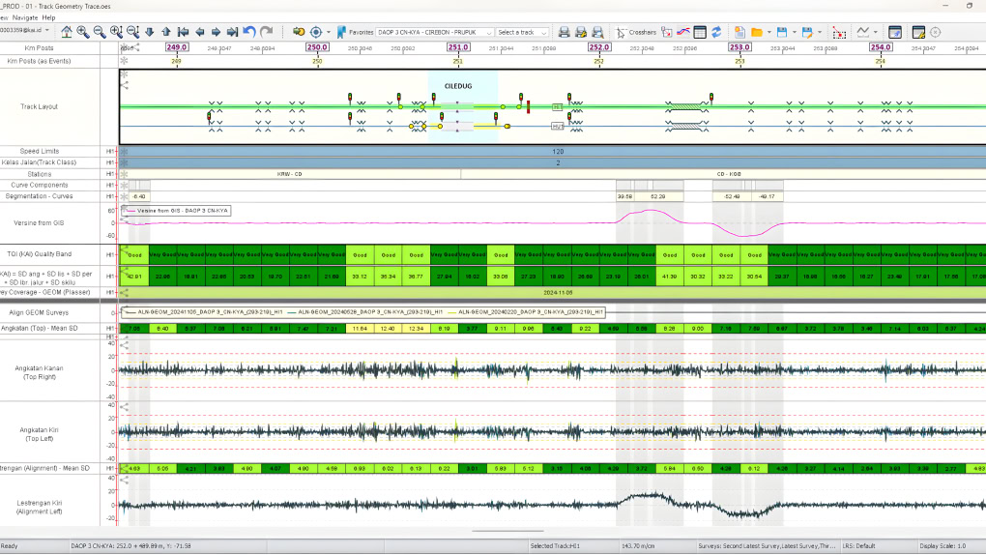986x555 pixels.
Task: Click the zoom in magnifier icon
Action: pyautogui.click(x=83, y=32)
